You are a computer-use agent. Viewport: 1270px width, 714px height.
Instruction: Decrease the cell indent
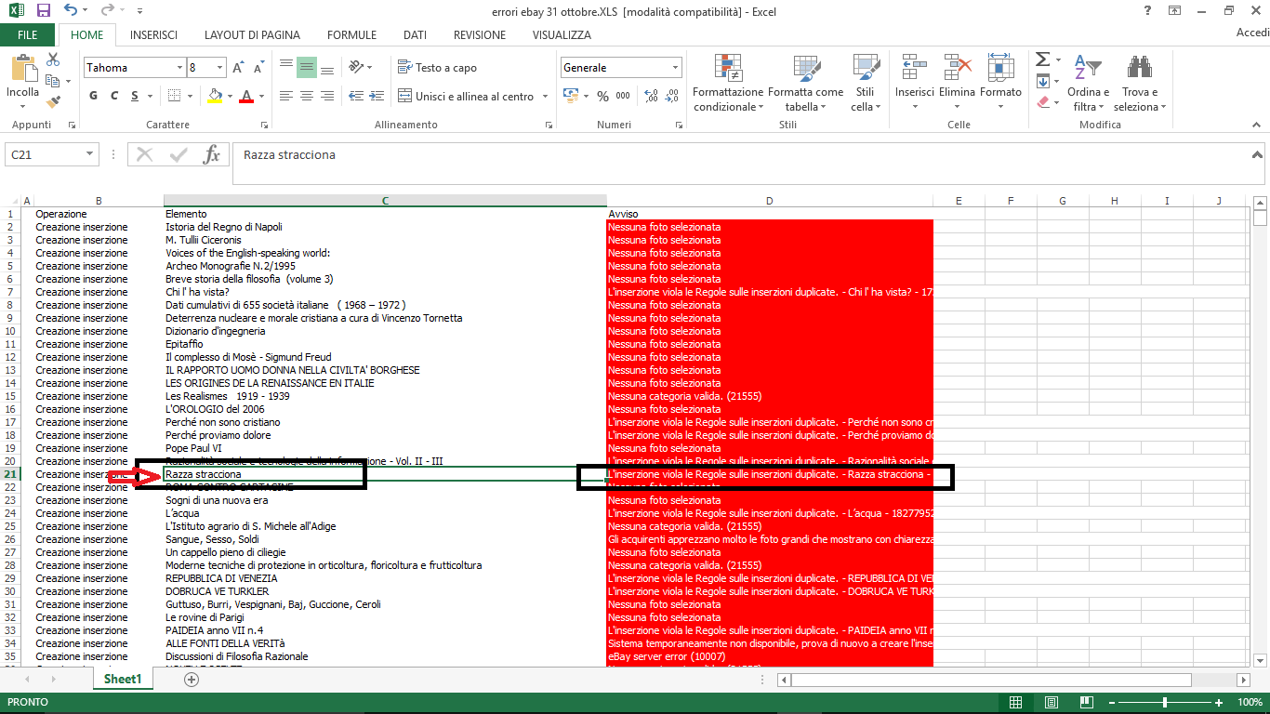point(355,96)
